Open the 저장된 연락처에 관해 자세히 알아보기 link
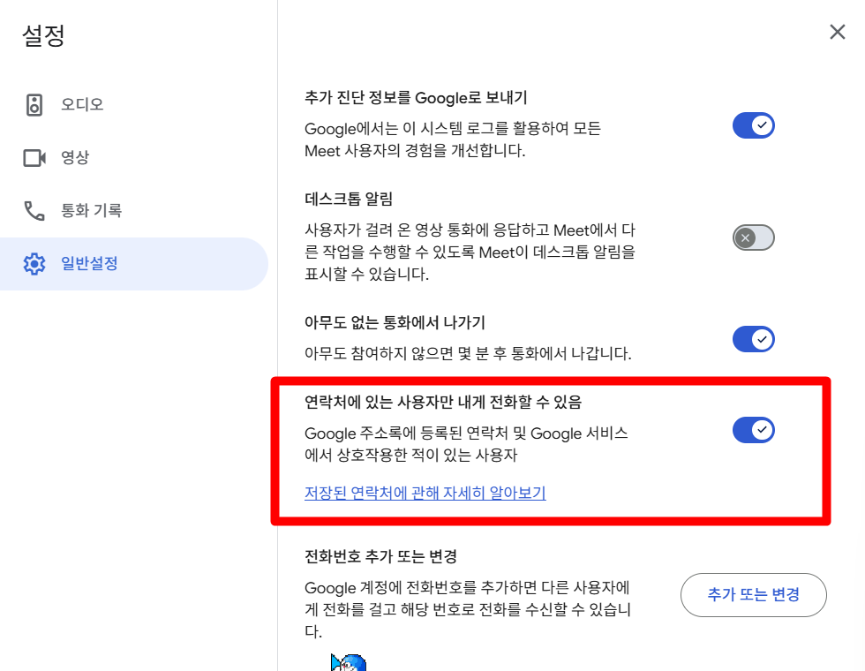865x671 pixels. [x=425, y=493]
